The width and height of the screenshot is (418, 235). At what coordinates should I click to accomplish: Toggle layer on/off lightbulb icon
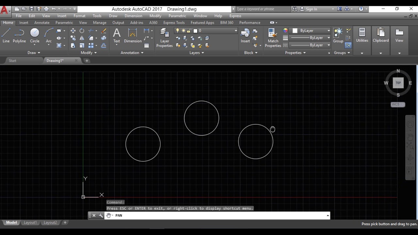tap(178, 31)
